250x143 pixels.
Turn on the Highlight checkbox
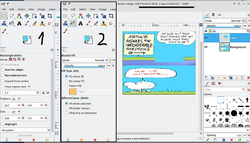pos(2,124)
